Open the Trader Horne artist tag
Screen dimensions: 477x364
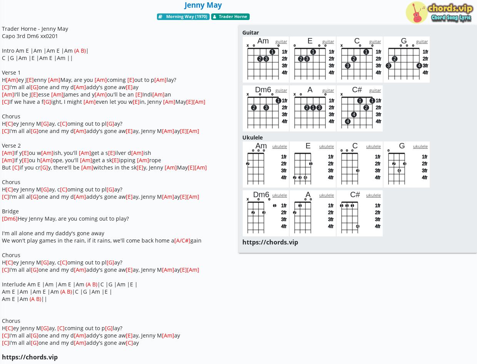pos(230,17)
